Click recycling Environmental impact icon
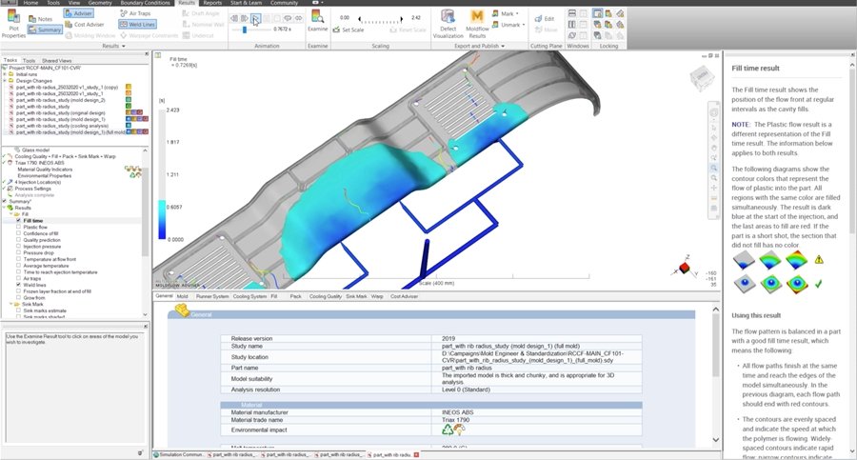The image size is (857, 460). pyautogui.click(x=448, y=430)
